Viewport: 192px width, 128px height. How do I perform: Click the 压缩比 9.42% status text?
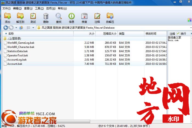[x=56, y=126]
